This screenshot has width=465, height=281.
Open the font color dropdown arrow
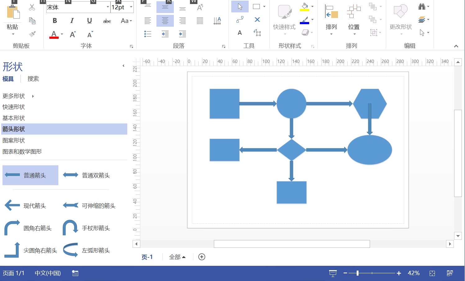pyautogui.click(x=62, y=34)
